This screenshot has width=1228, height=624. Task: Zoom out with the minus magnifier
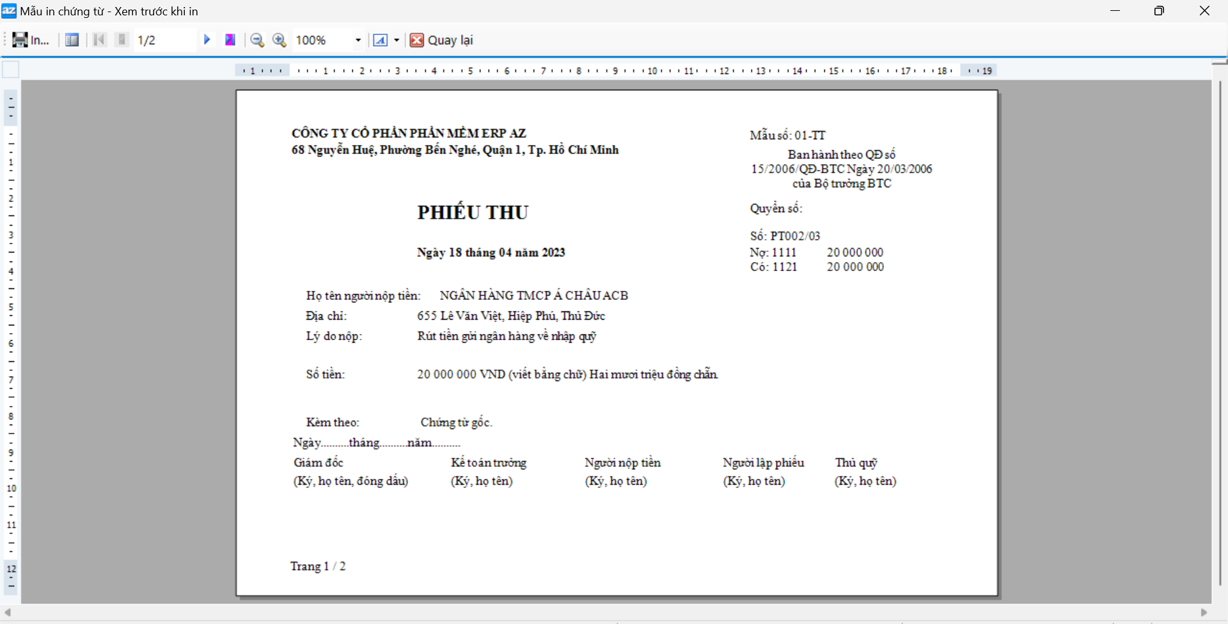(257, 40)
